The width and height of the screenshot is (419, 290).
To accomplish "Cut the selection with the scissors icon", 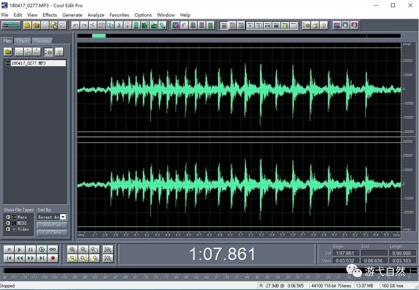I will click(119, 25).
